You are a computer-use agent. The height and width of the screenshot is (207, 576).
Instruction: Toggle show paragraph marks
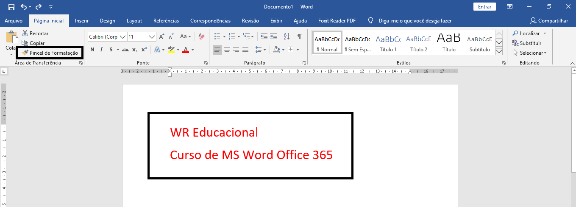tap(299, 37)
